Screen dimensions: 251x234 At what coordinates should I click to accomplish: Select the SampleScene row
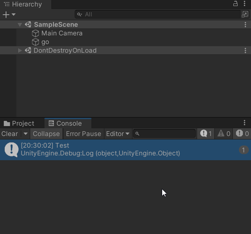tap(125, 25)
